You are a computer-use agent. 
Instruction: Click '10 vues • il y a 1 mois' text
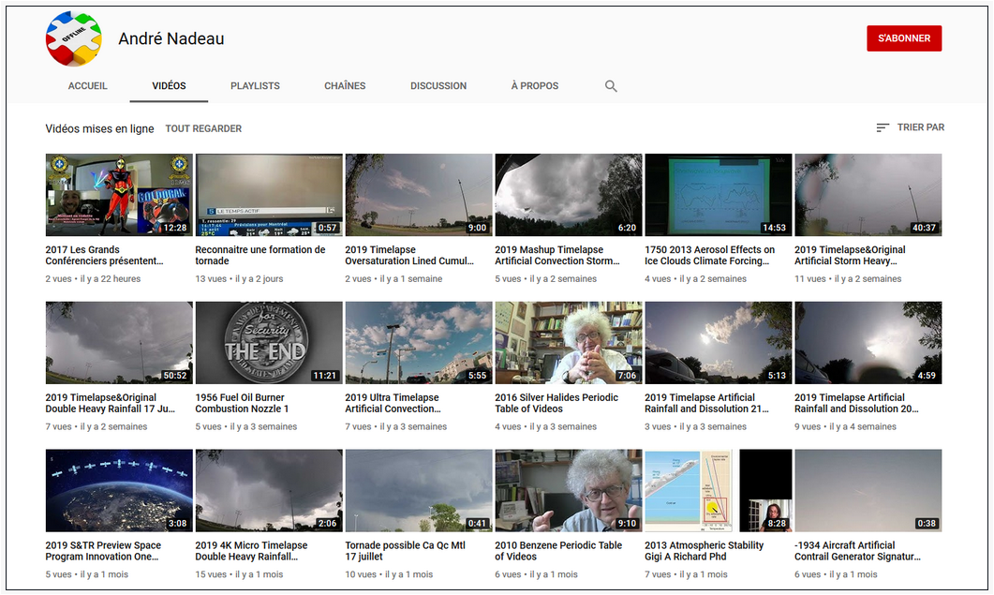point(389,574)
